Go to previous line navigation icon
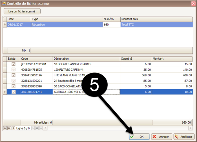 [13, 128]
